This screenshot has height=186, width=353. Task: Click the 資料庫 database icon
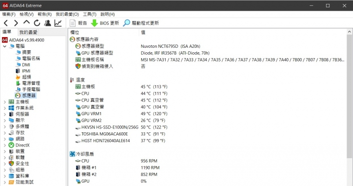[11, 176]
